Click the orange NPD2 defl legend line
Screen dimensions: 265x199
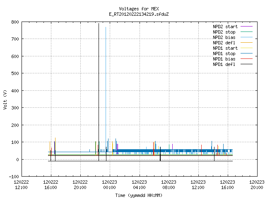click(247, 43)
